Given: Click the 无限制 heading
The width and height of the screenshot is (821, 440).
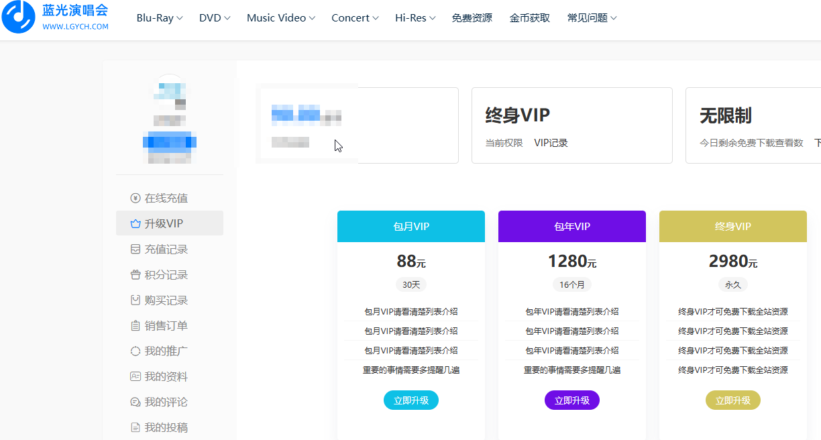Looking at the screenshot, I should [x=726, y=115].
